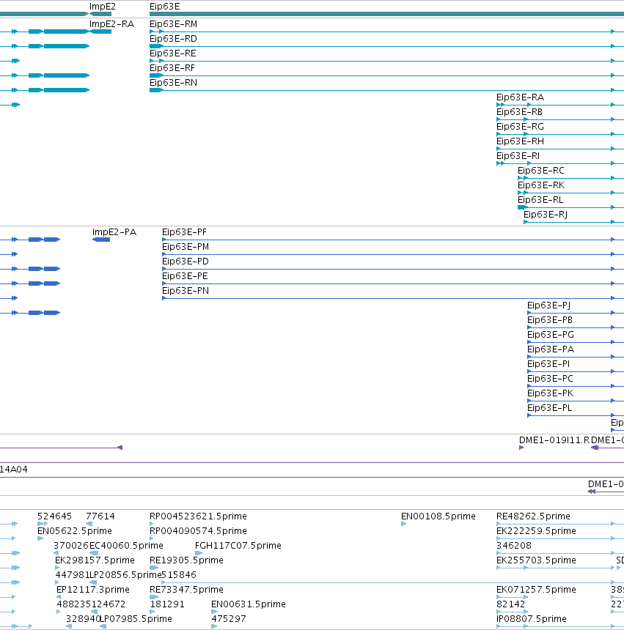
Task: Click EST EK255703.5prime
Action: tap(536, 560)
